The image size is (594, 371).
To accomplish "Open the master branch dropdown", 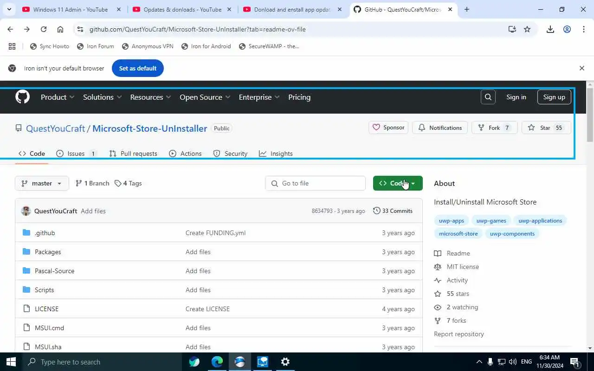I will 42,183.
